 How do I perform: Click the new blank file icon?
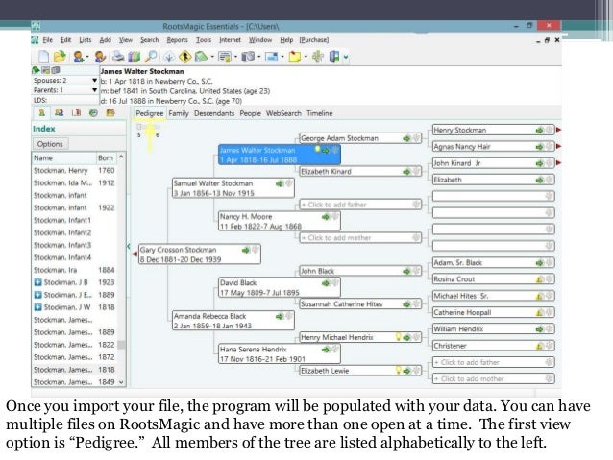point(40,57)
